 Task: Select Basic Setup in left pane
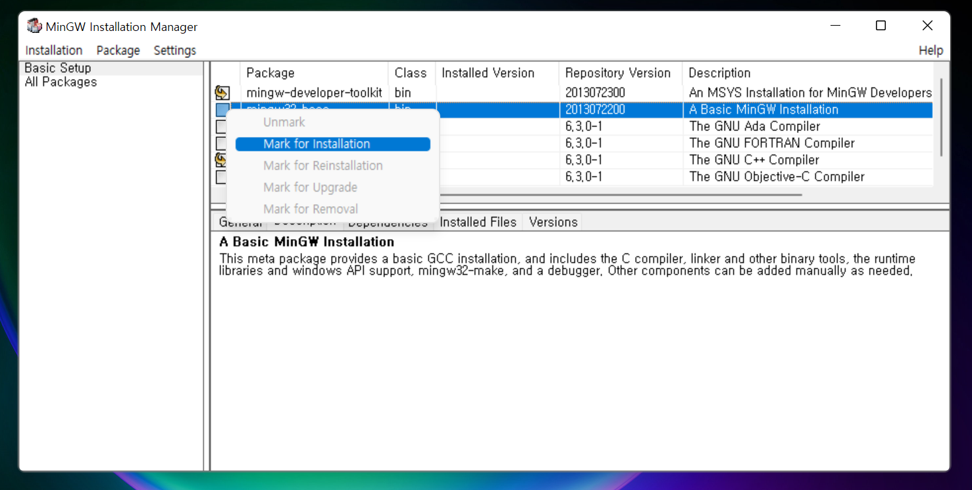pos(58,68)
